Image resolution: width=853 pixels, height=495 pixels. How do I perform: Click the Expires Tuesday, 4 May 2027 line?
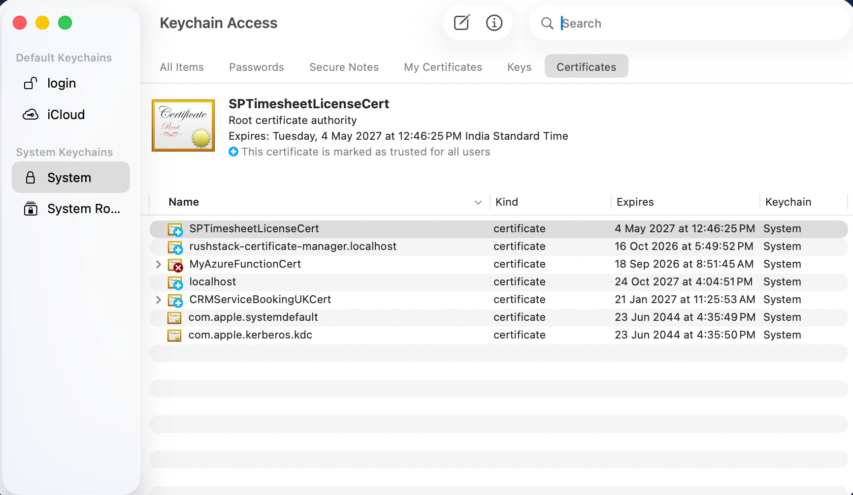(x=398, y=136)
